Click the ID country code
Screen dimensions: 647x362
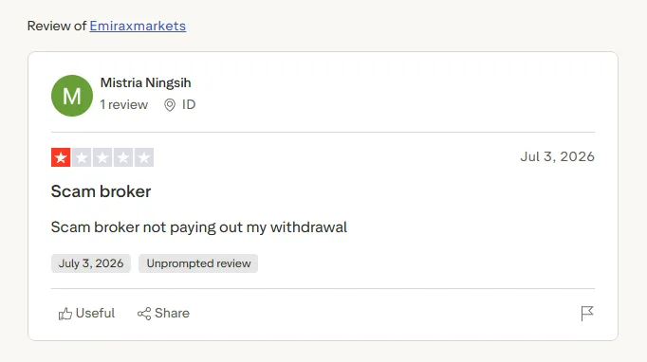coord(189,105)
